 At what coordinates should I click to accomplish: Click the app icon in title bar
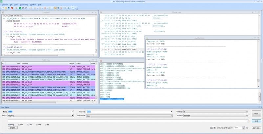(x=1, y=1)
